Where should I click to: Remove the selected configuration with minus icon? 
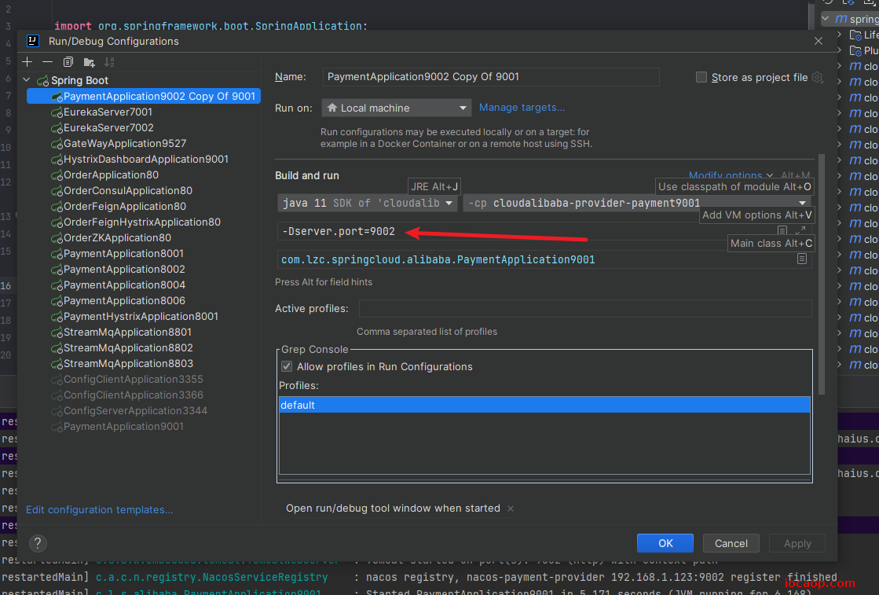(x=48, y=61)
